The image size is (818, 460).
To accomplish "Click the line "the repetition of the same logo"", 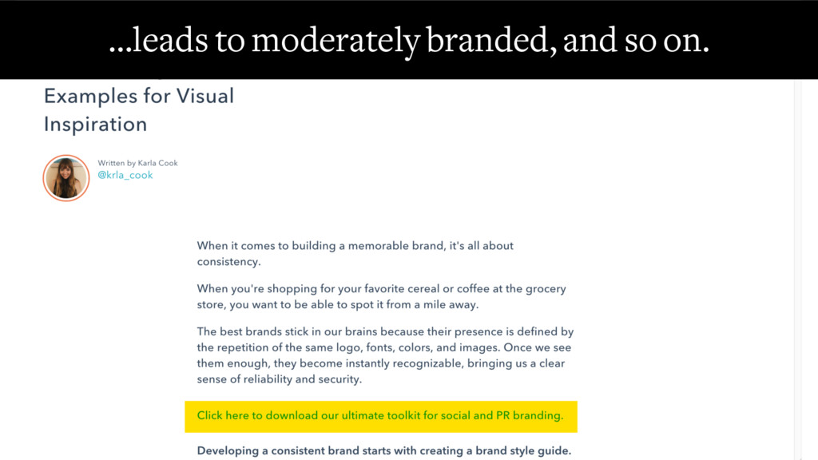I will [x=384, y=347].
